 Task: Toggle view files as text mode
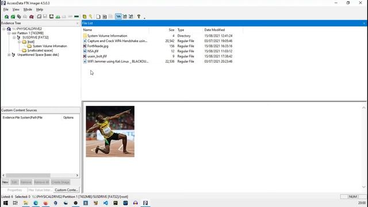(125, 17)
